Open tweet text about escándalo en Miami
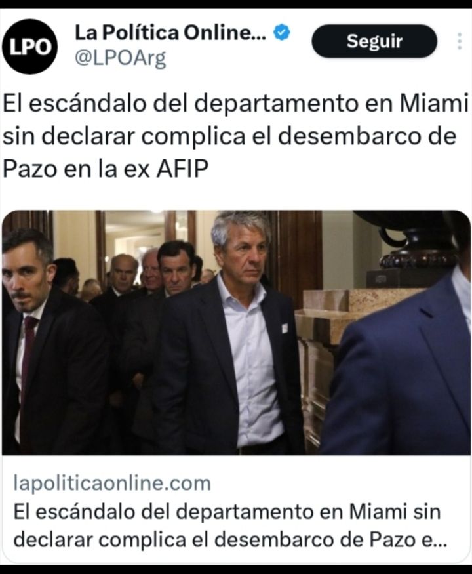This screenshot has width=472, height=574. click(x=235, y=136)
